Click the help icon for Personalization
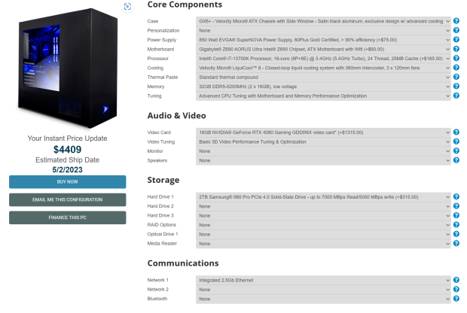Image resolution: width=467 pixels, height=313 pixels. tap(456, 30)
